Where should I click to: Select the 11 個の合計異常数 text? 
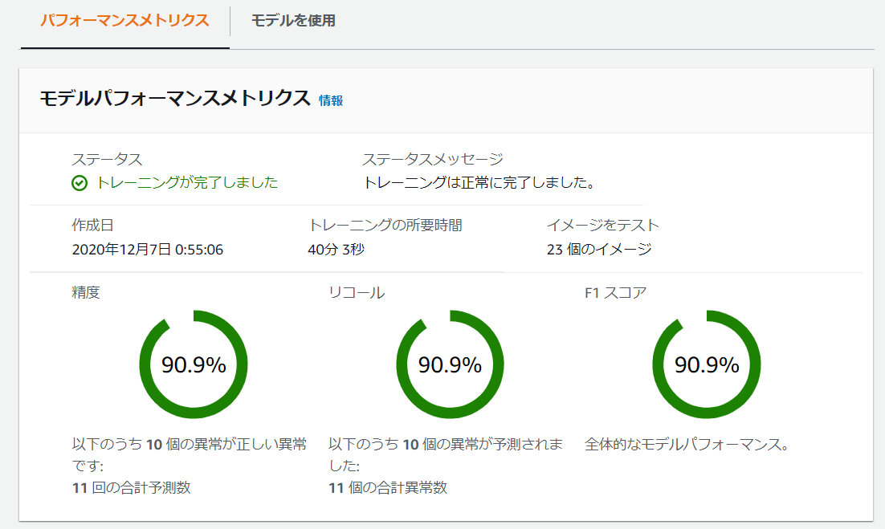tap(388, 487)
